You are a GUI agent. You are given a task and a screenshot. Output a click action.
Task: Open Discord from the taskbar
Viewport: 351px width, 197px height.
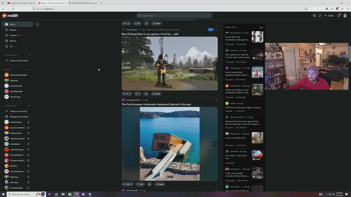83,194
